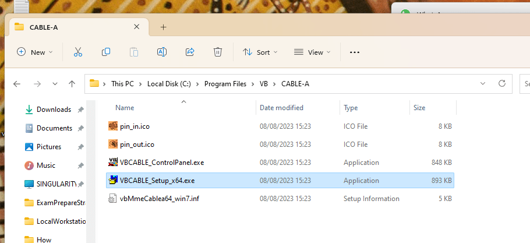
Task: Click the pin_in.ico file icon
Action: (113, 126)
